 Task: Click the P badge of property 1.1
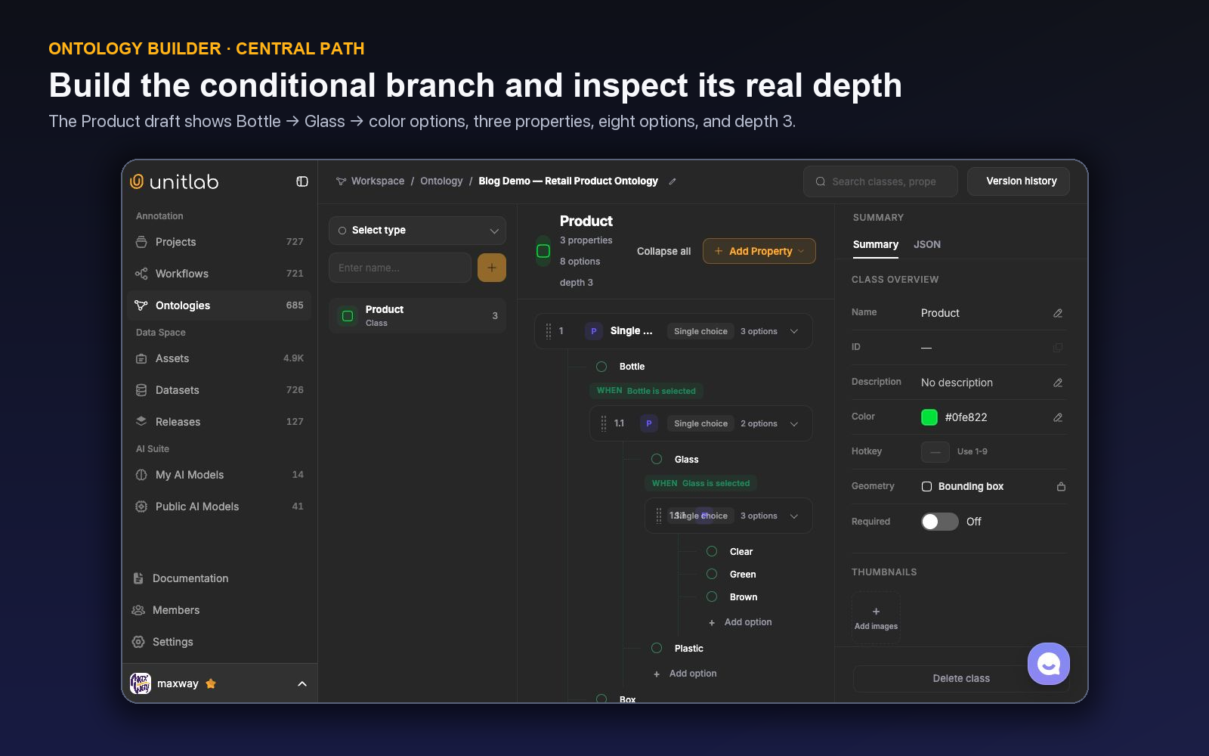pyautogui.click(x=649, y=423)
